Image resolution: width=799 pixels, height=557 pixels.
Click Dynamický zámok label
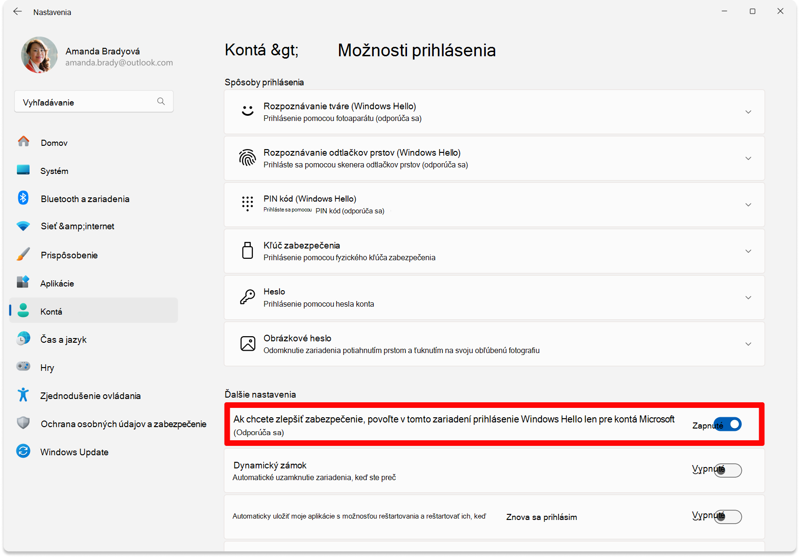[270, 465]
